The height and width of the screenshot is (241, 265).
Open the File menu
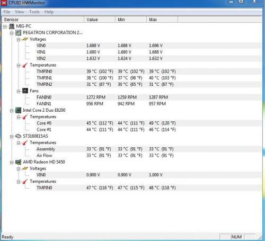pos(7,12)
